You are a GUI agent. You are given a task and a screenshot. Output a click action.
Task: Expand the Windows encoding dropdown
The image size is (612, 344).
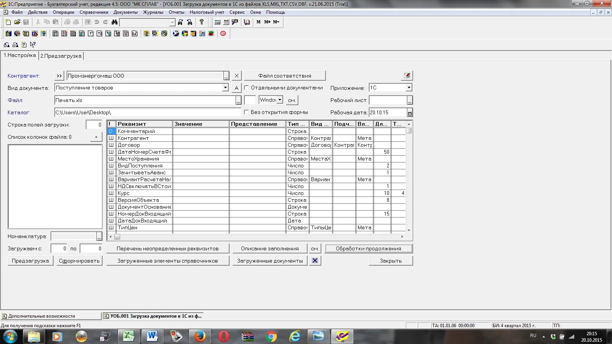click(280, 100)
